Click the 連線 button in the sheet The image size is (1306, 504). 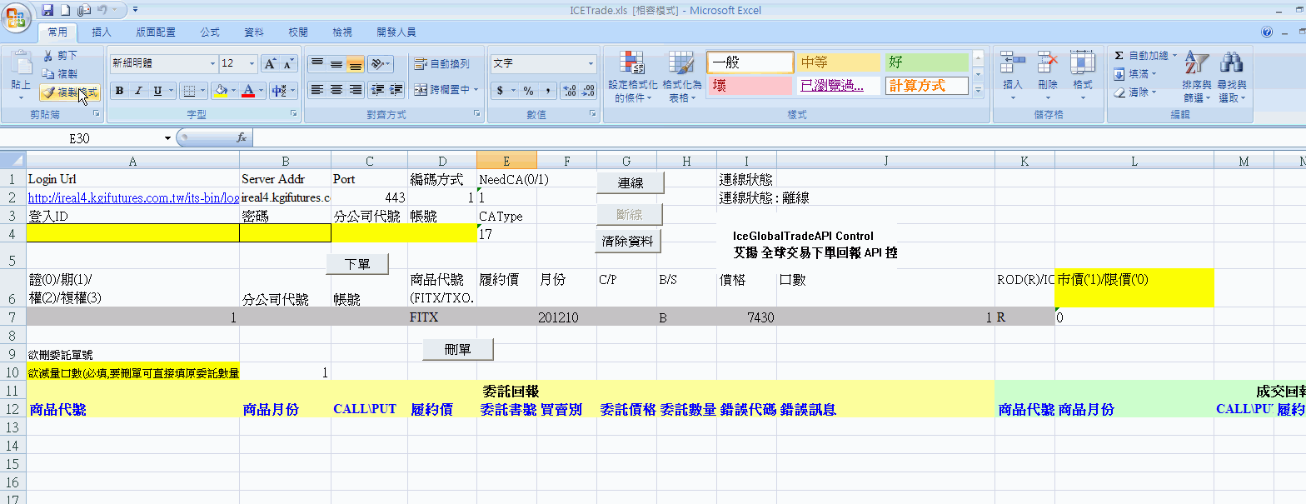631,182
